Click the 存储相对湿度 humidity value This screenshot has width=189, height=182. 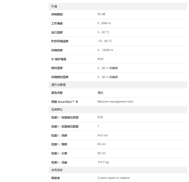[107, 77]
